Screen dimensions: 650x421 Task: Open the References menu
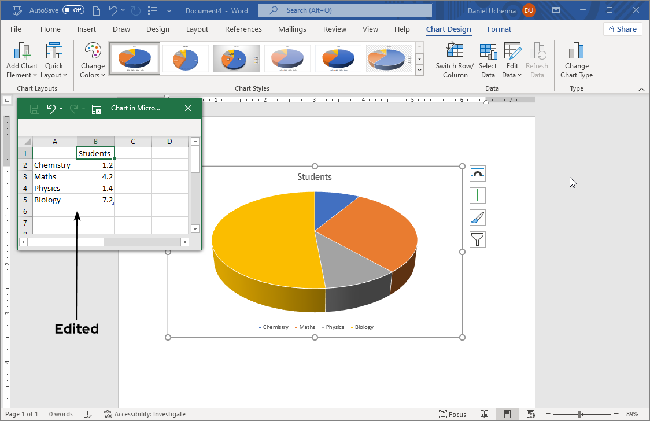pos(243,29)
